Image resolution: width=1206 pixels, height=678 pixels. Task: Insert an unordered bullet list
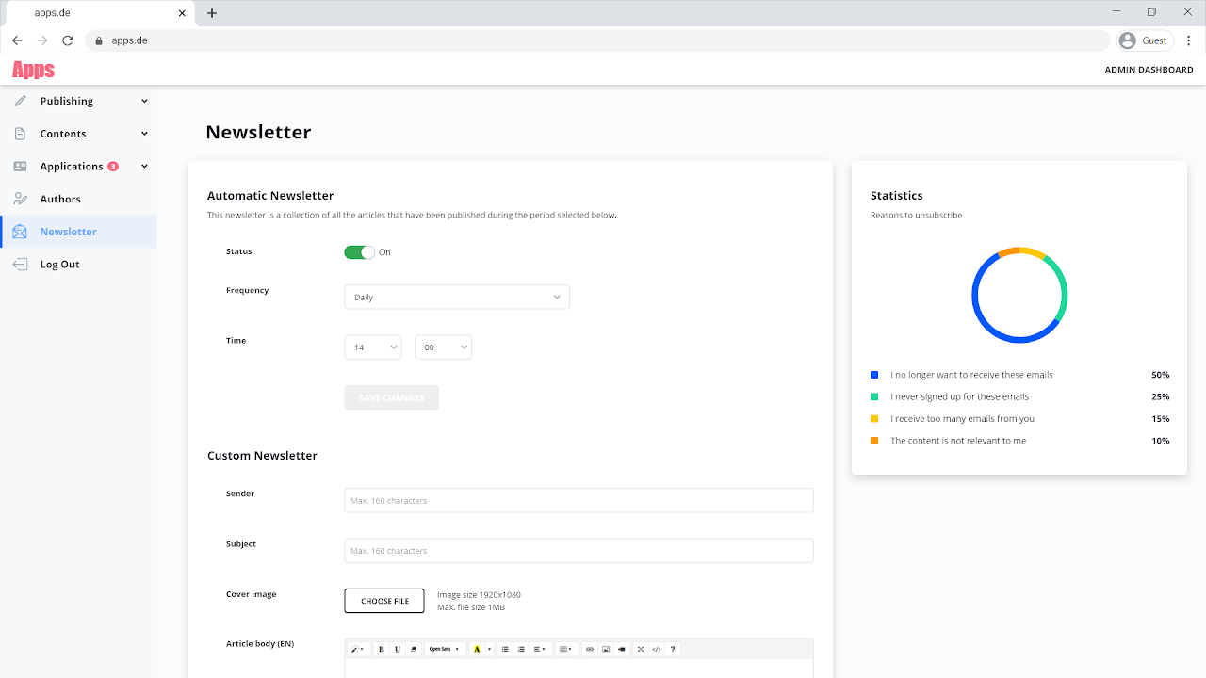(x=505, y=649)
